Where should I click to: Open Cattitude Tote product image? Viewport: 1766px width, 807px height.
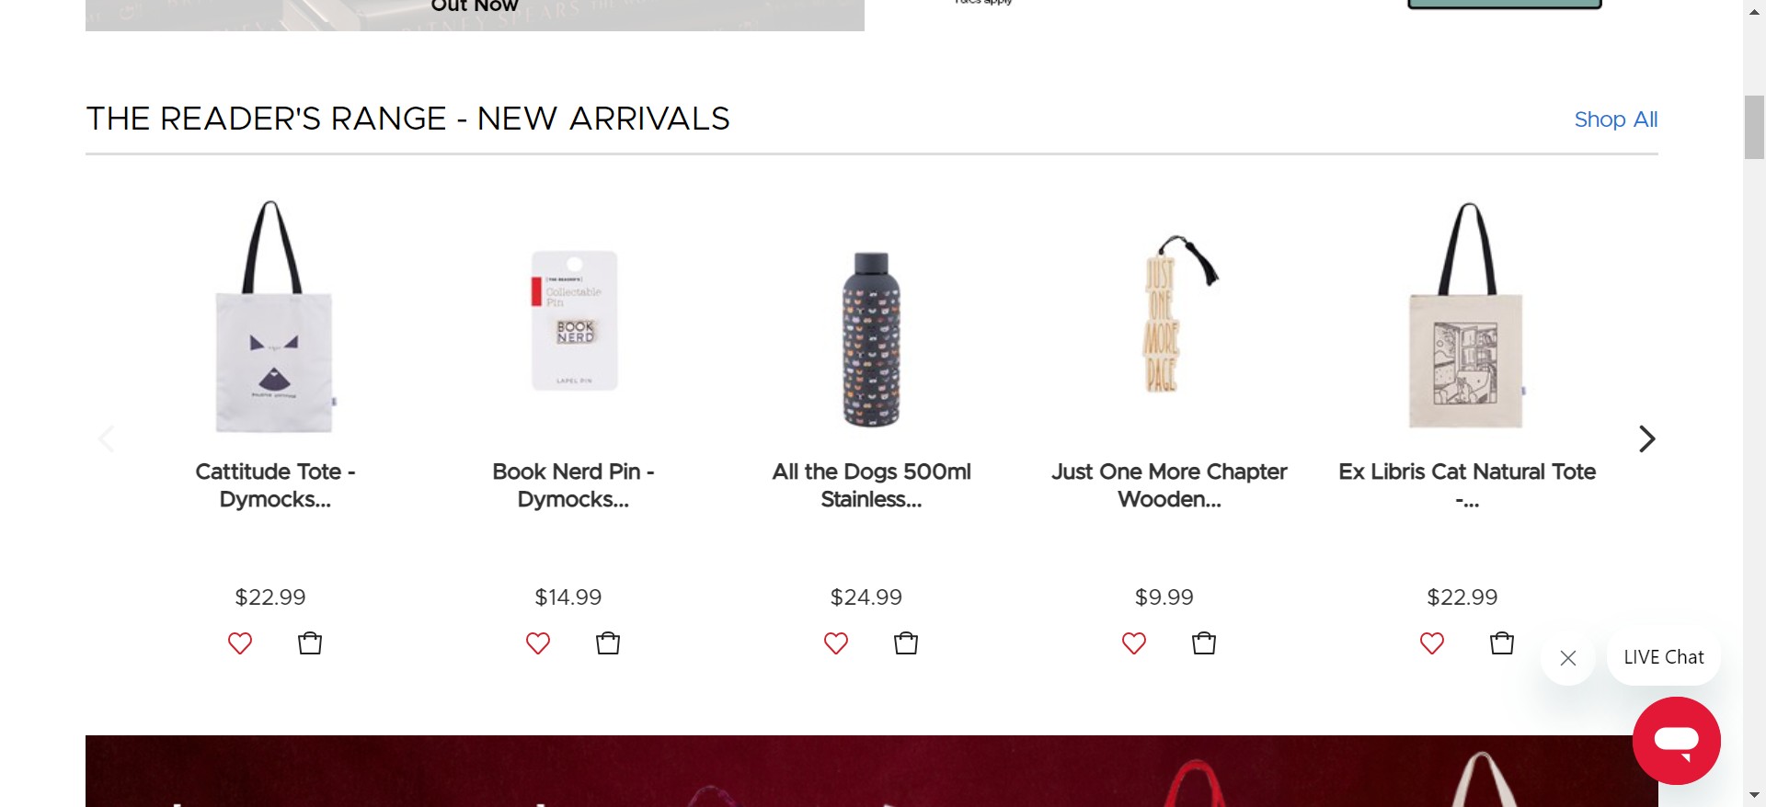(273, 316)
